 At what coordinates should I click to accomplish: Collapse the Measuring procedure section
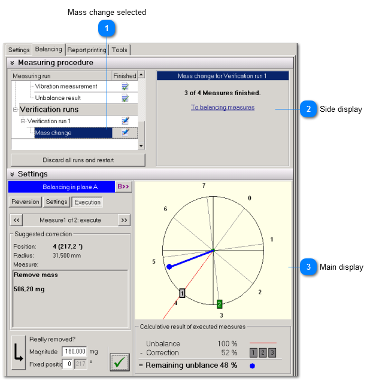[x=12, y=62]
